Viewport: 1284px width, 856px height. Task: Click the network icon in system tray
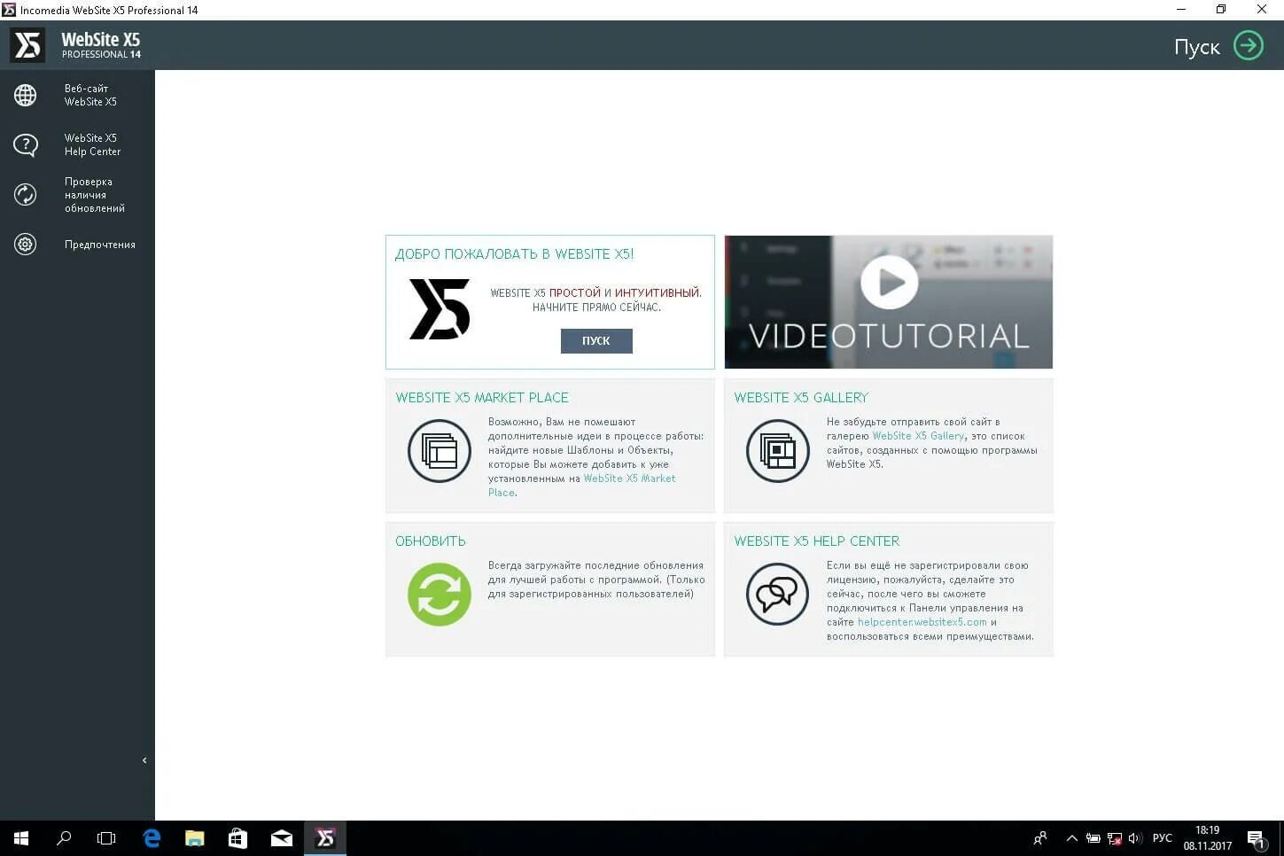pos(1115,838)
